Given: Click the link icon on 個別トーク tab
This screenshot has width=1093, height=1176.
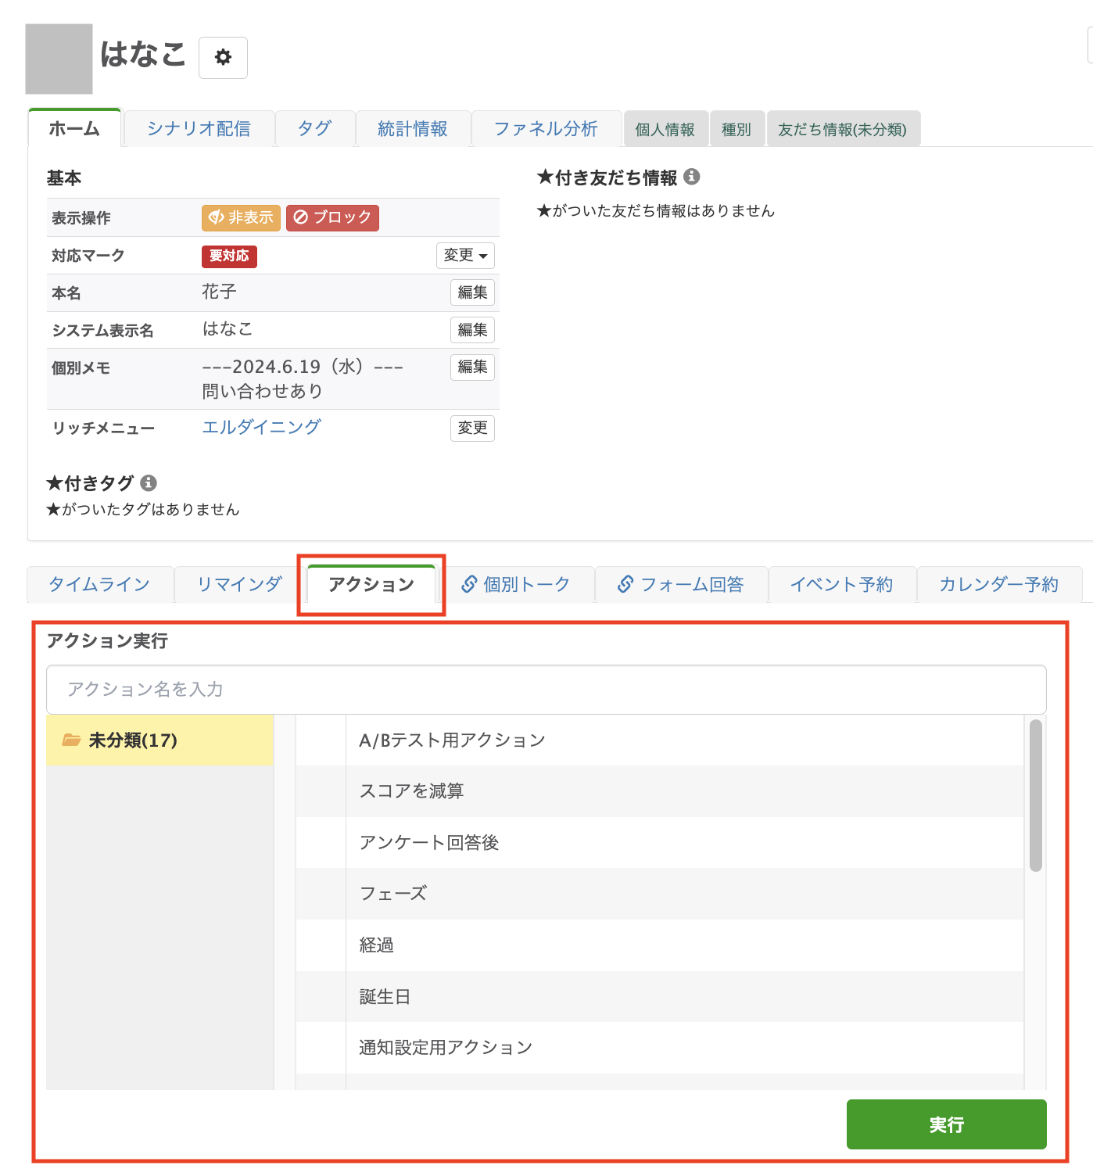Looking at the screenshot, I should (x=469, y=583).
